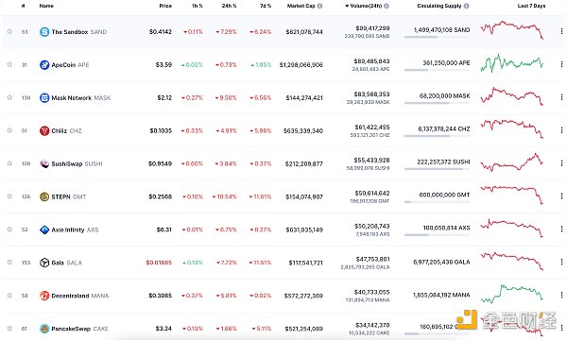Click the Market Cap info icon

[x=319, y=6]
